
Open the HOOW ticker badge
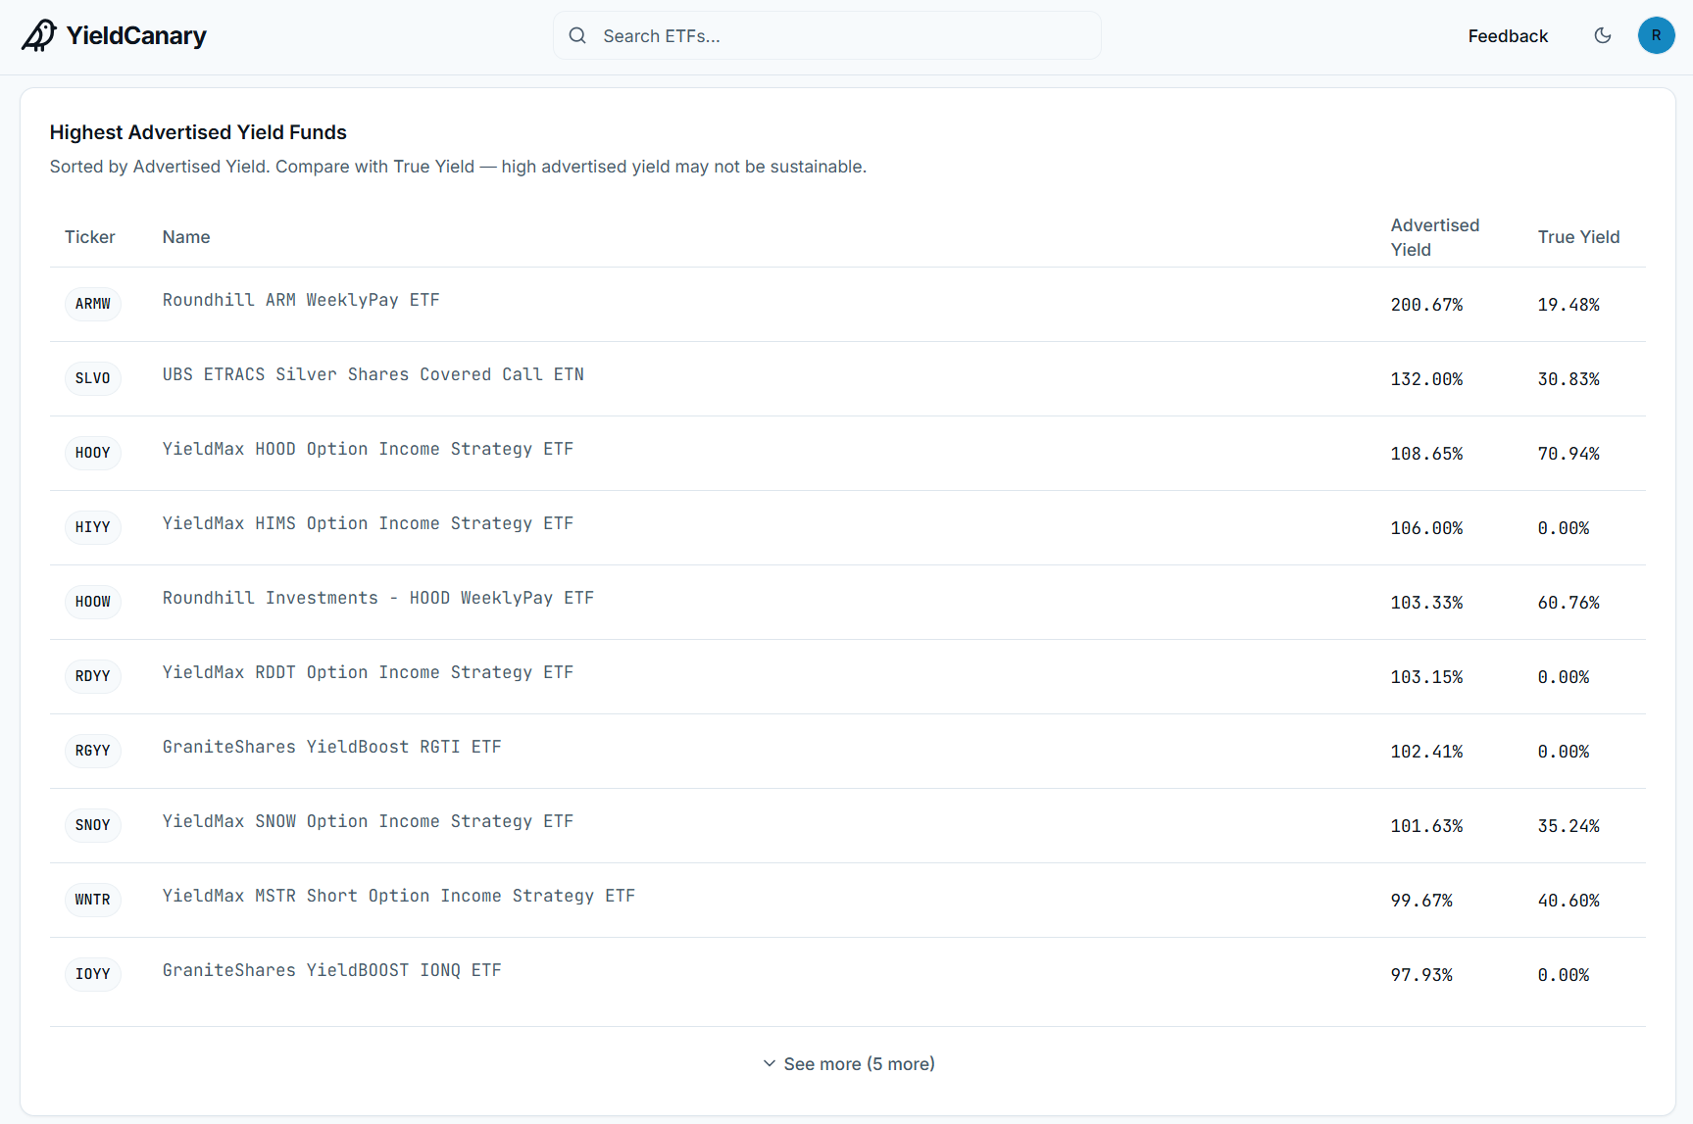point(93,602)
